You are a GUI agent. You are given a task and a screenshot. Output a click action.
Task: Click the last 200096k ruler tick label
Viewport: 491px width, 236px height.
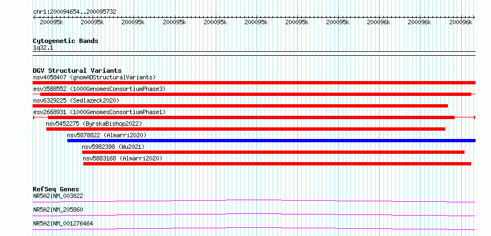point(461,22)
